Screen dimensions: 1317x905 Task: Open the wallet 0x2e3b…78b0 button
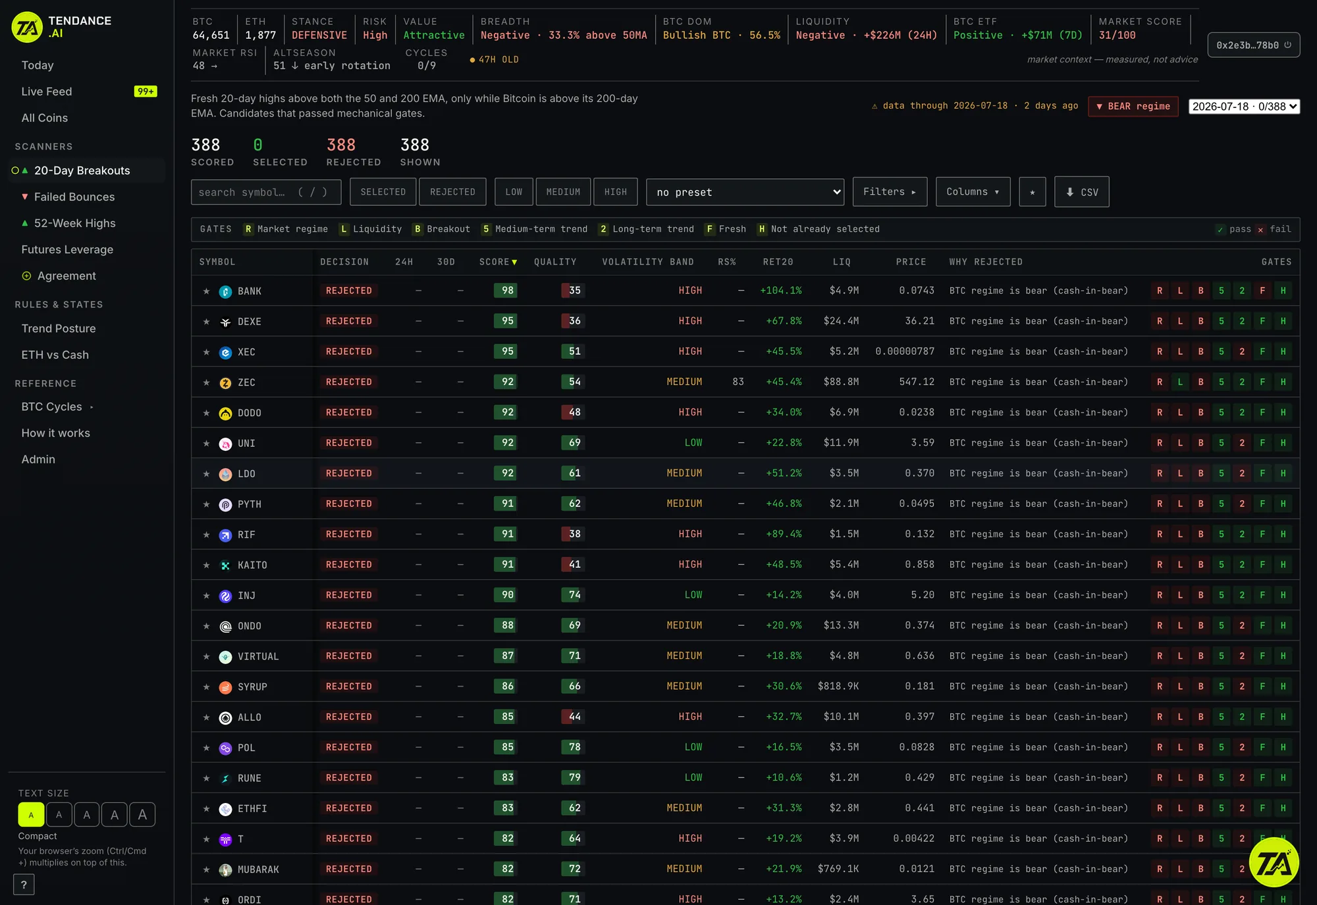1254,45
